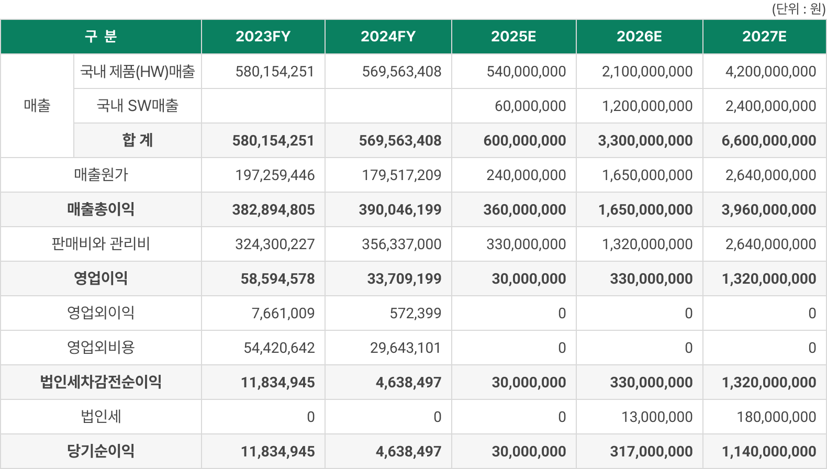
Task: Click the 매출 row group label
Action: tap(37, 106)
